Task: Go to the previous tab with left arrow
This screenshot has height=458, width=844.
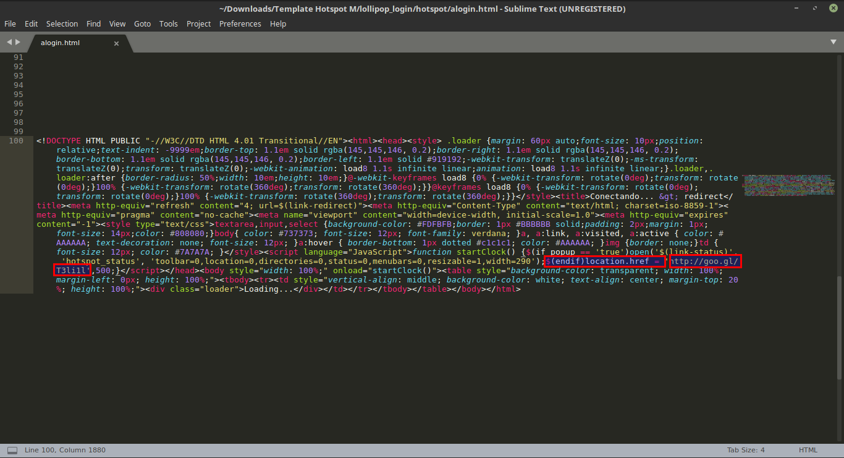Action: coord(9,42)
